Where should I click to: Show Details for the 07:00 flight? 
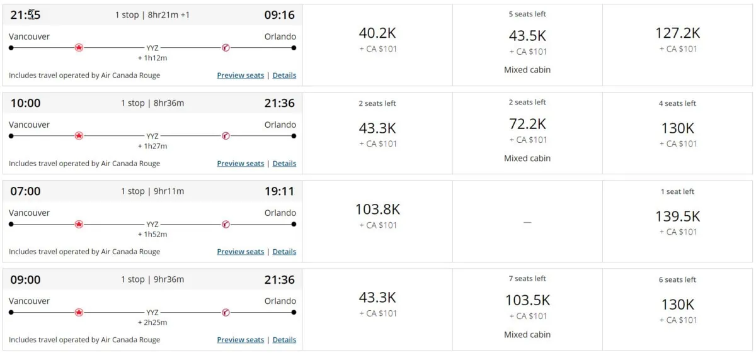[284, 252]
